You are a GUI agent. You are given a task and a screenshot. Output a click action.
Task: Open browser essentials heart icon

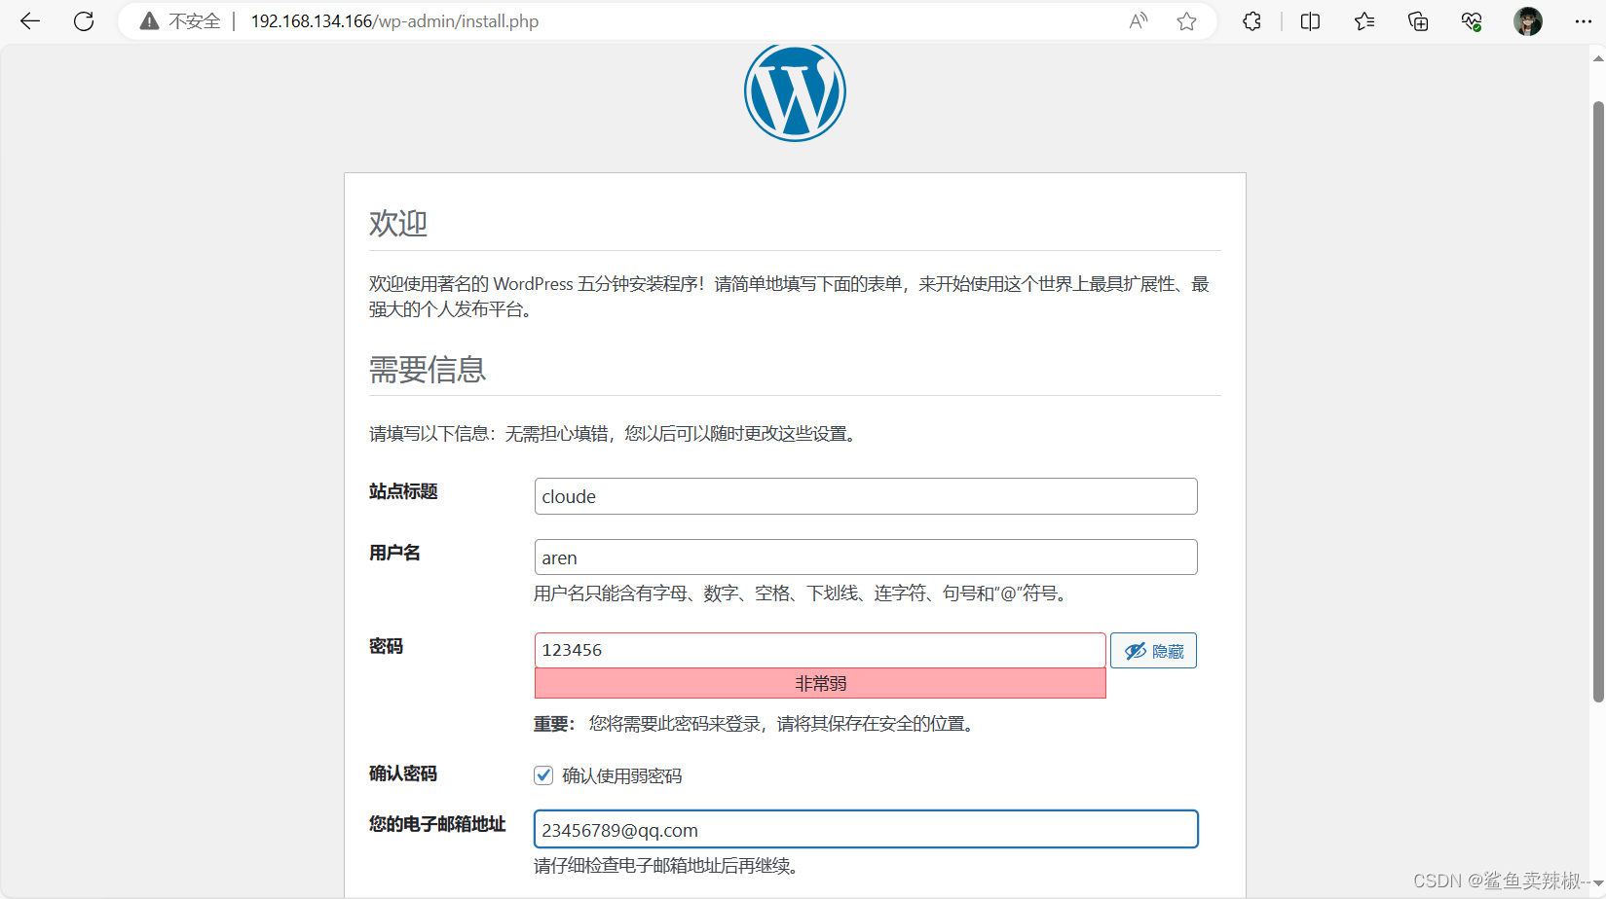pyautogui.click(x=1472, y=21)
